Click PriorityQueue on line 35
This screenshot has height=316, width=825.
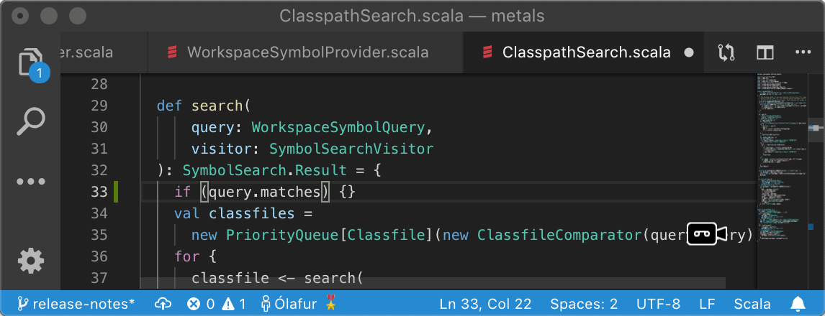(282, 235)
